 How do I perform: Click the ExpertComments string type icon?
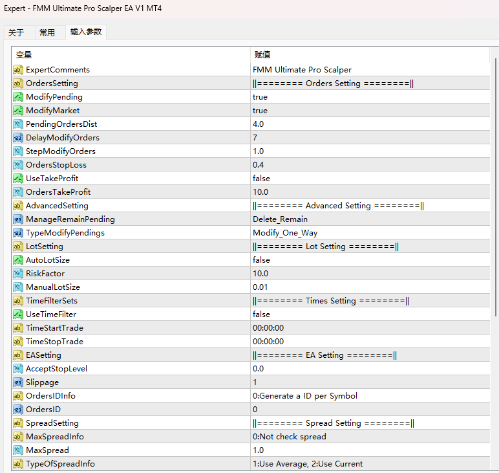(18, 70)
